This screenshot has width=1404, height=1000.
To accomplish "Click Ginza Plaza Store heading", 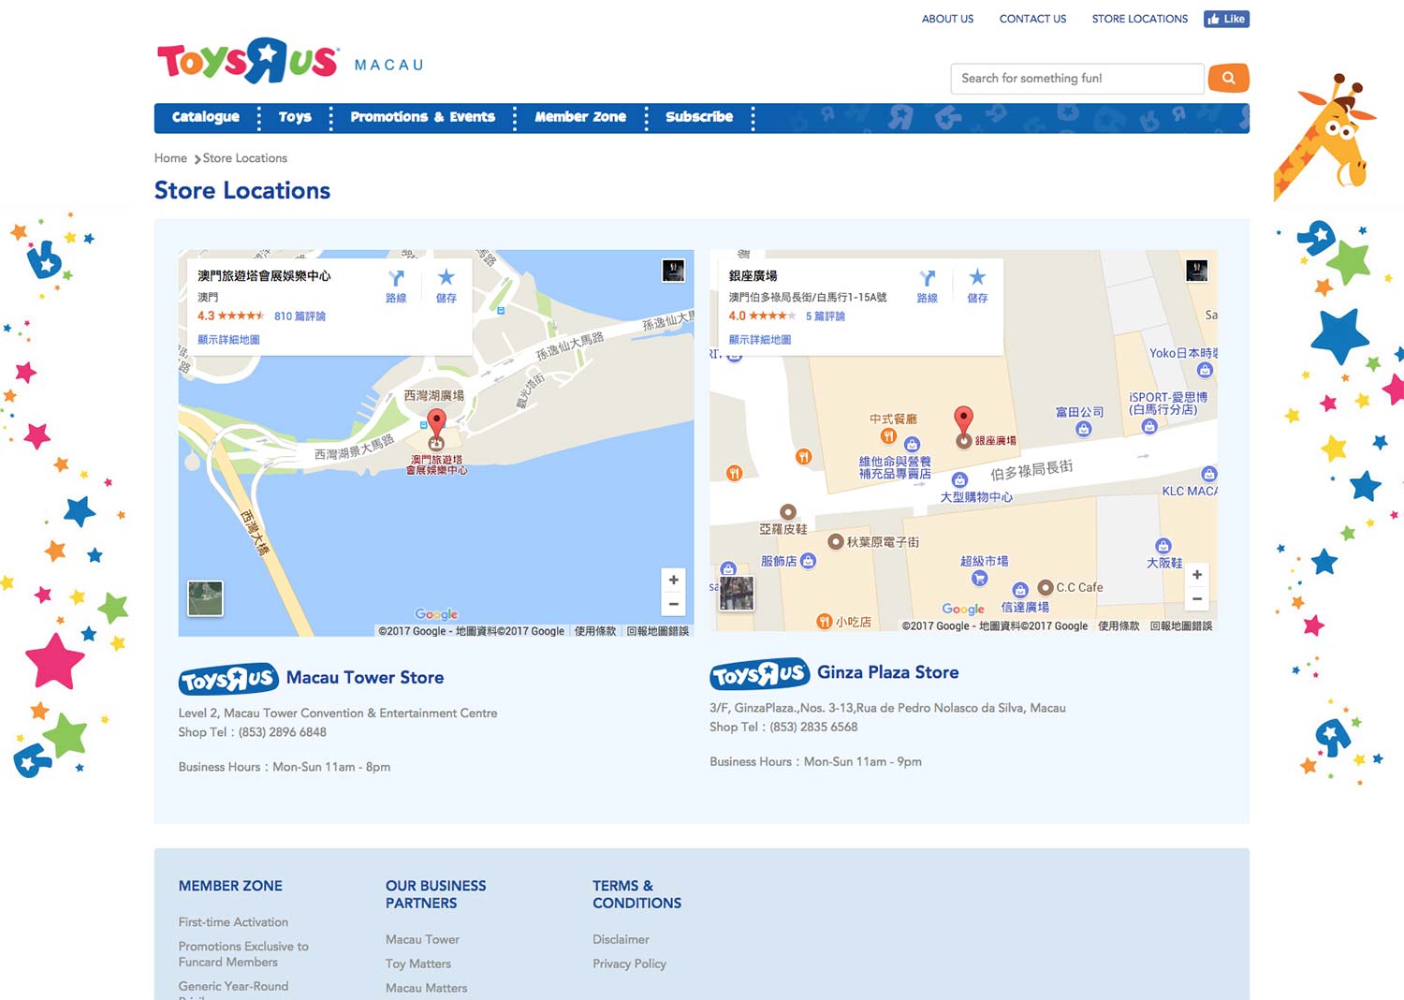I will coord(887,672).
